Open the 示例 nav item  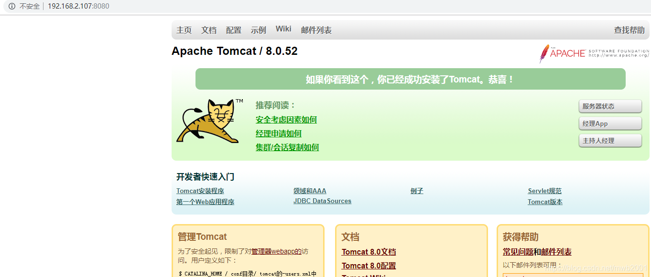tap(259, 30)
